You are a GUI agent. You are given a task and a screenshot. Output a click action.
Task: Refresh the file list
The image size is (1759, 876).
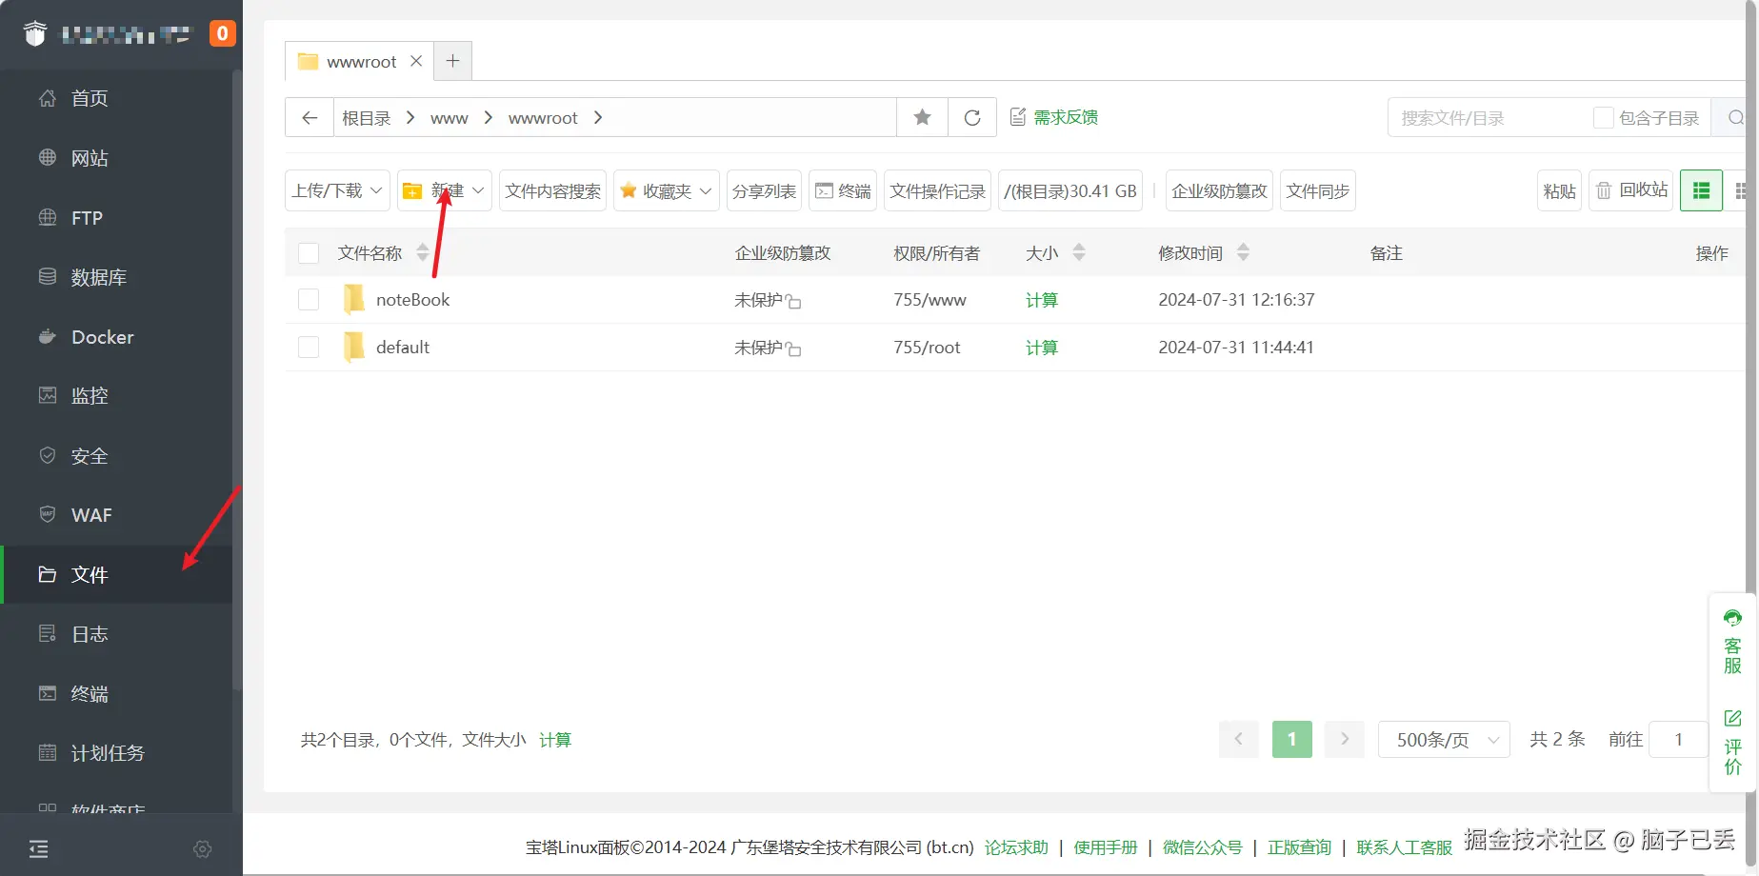[x=972, y=117]
